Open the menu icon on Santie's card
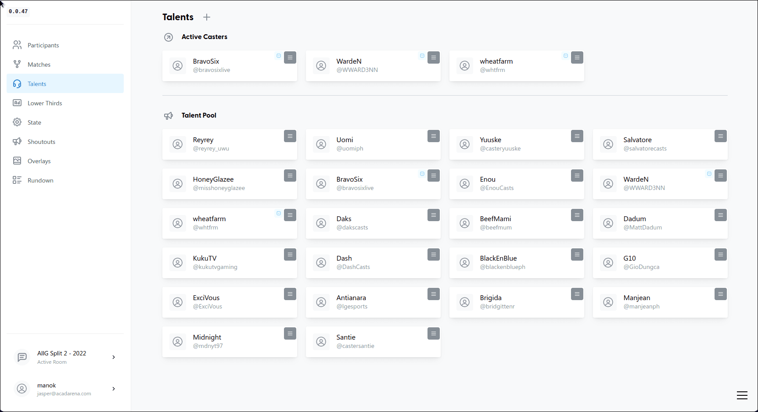 433,333
